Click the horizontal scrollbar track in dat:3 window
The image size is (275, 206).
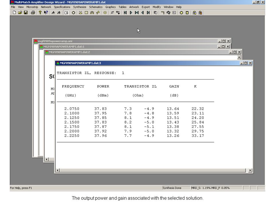(153, 170)
